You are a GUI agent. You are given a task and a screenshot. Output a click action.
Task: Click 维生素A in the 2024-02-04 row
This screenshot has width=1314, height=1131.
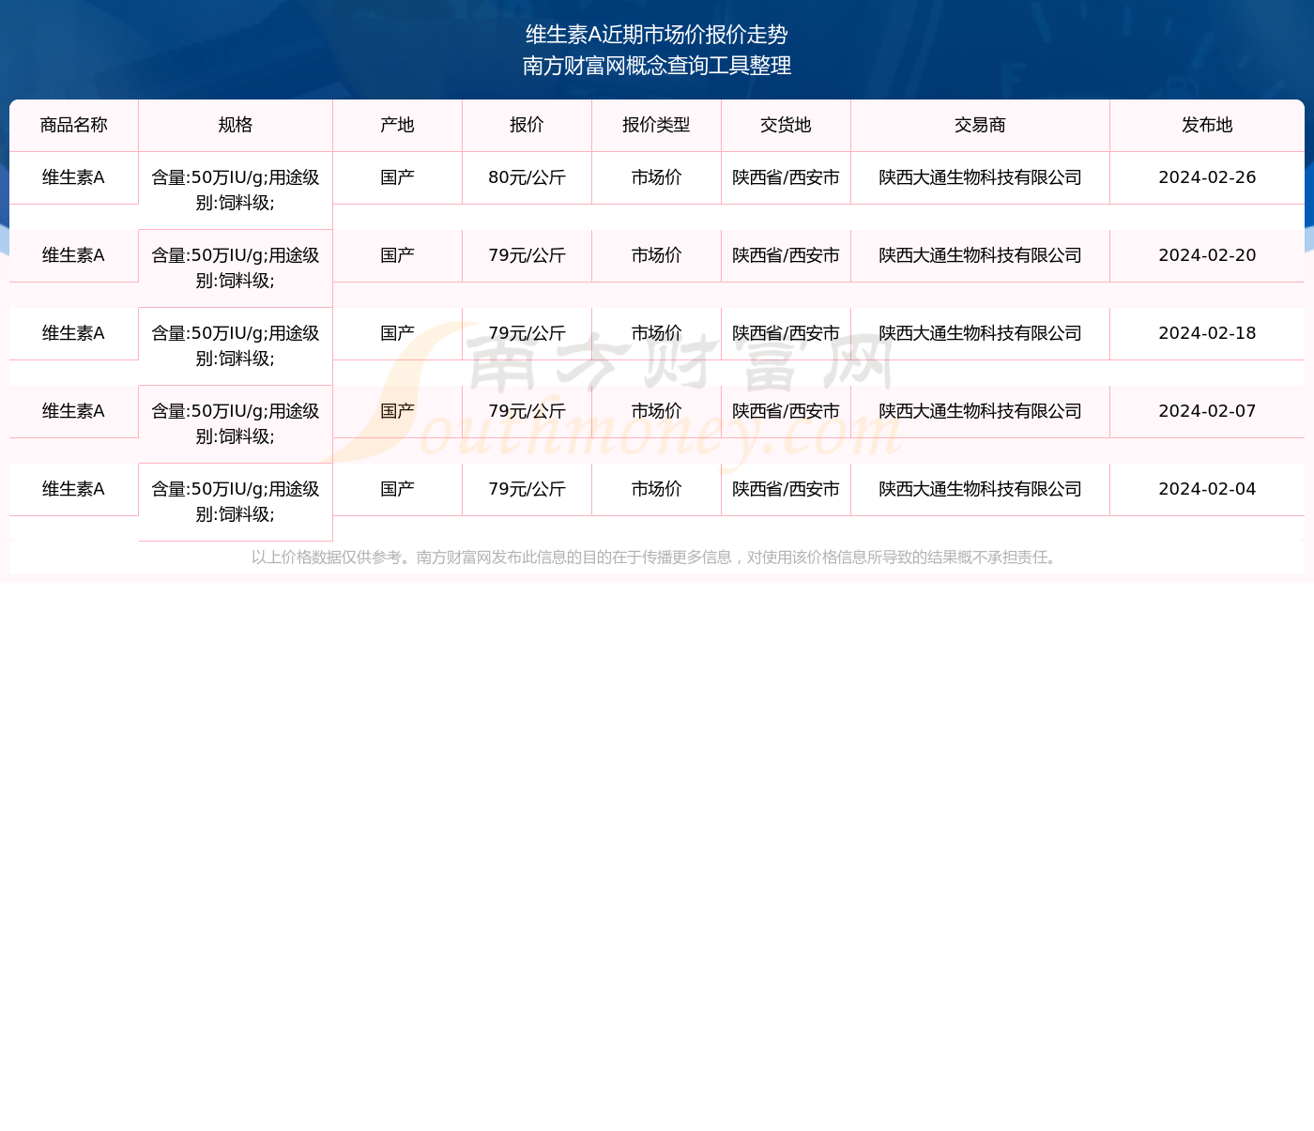point(74,489)
